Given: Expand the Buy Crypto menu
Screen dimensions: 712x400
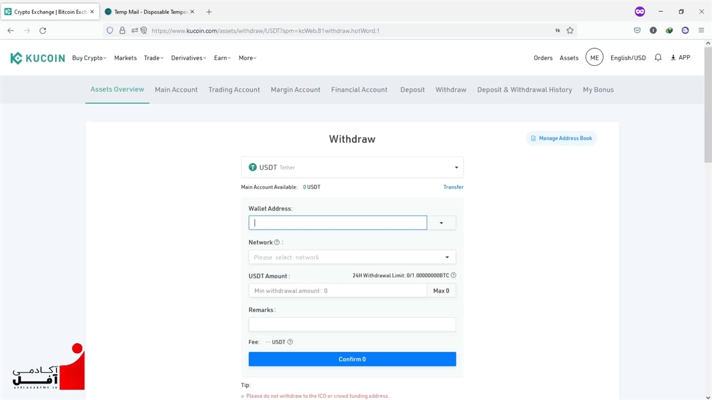Looking at the screenshot, I should 89,58.
